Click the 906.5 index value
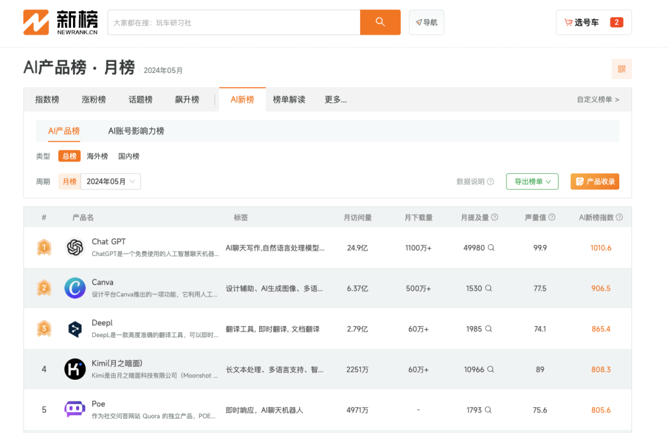Screen dimensions: 668x433 coord(601,288)
